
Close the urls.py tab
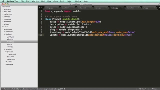(154, 8)
